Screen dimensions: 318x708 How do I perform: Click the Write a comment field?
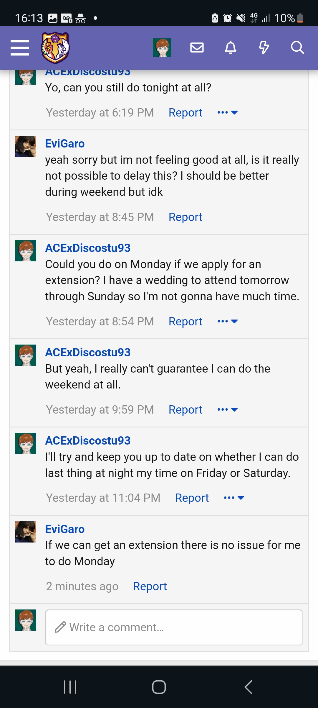coord(174,627)
